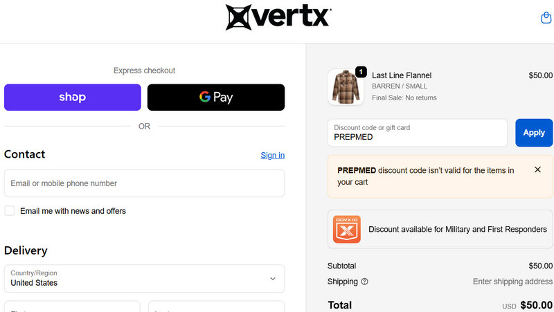
Task: Click the Last Line Flannel product thumbnail
Action: click(x=345, y=87)
